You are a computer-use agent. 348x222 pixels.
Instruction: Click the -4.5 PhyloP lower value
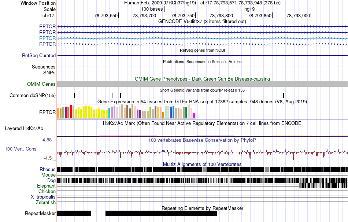pos(48,158)
